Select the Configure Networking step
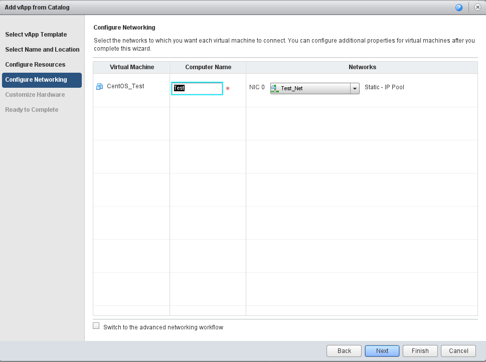Viewport: 486px width, 362px height. click(36, 80)
